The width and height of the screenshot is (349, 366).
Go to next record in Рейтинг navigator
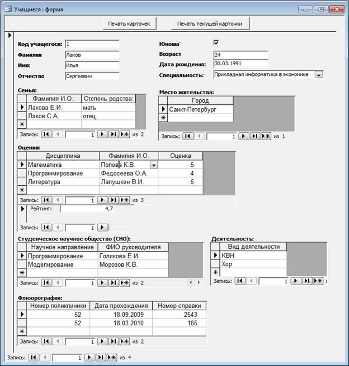point(103,227)
